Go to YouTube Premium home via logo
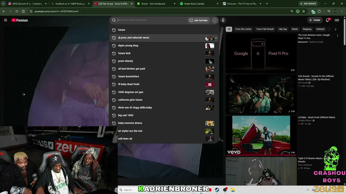Screen dimensions: 346x194 point(19,20)
